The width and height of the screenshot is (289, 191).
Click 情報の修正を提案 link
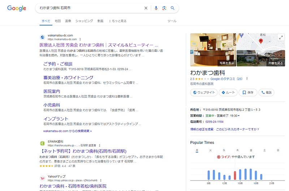tap(202, 129)
